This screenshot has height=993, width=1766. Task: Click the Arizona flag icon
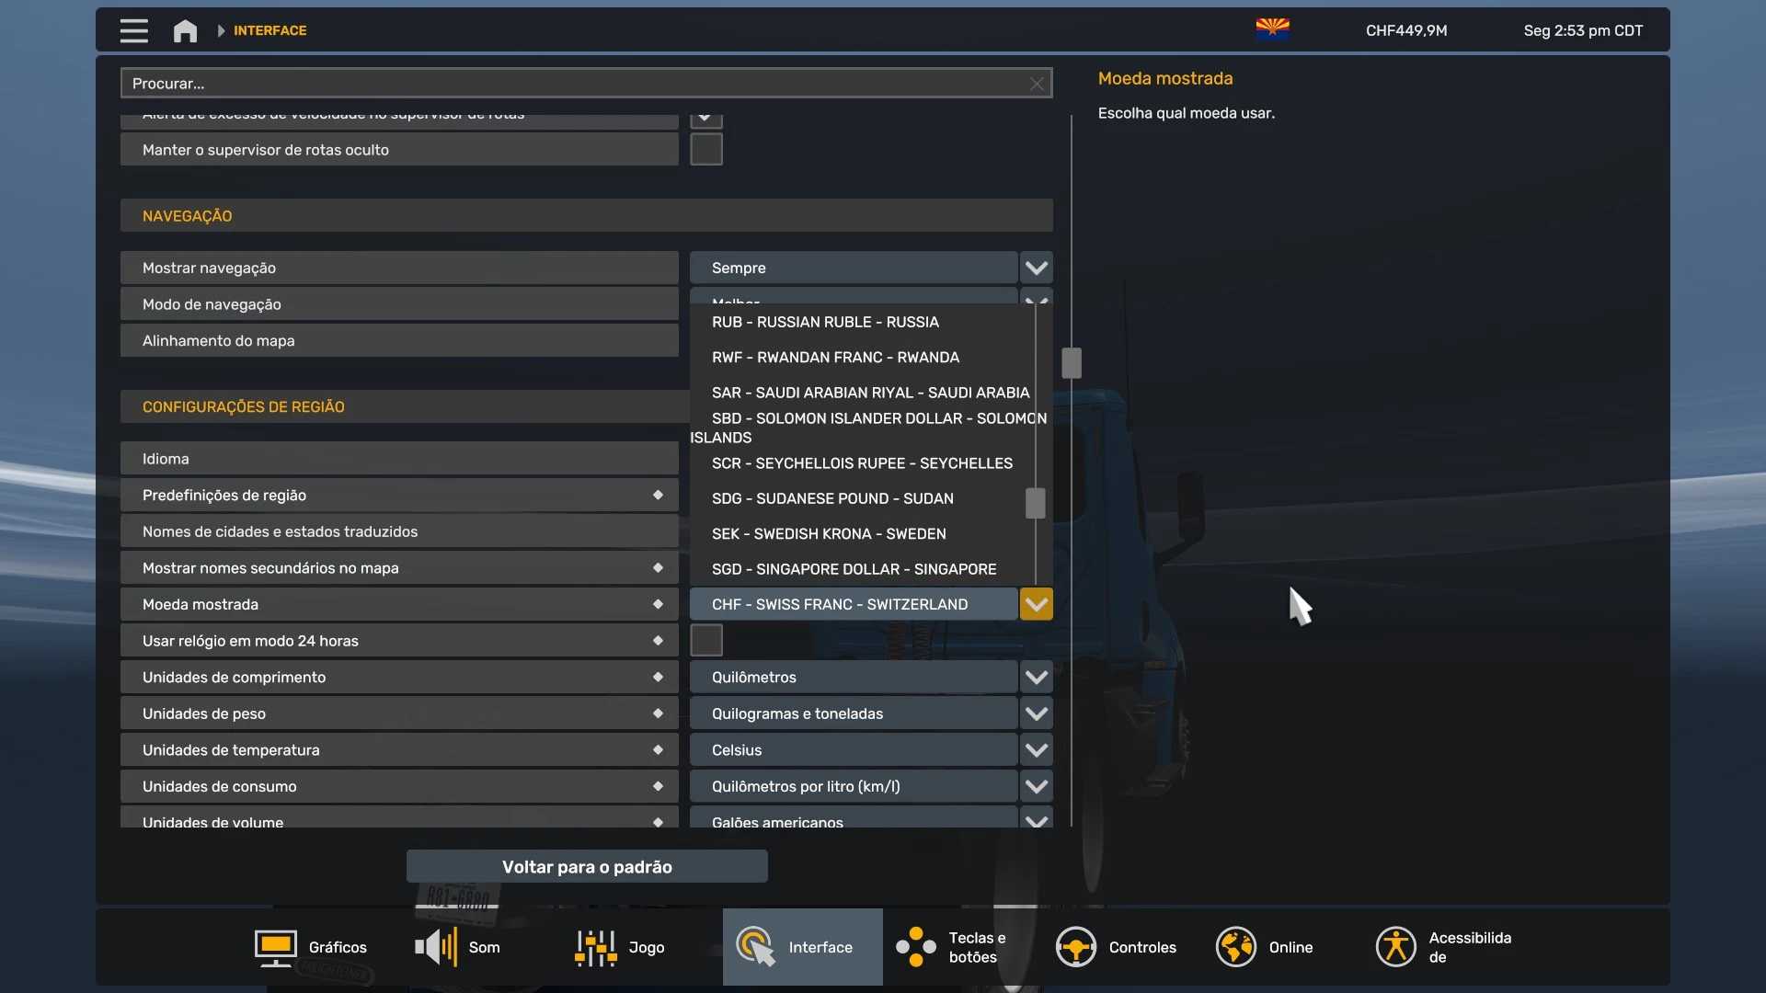tap(1272, 29)
